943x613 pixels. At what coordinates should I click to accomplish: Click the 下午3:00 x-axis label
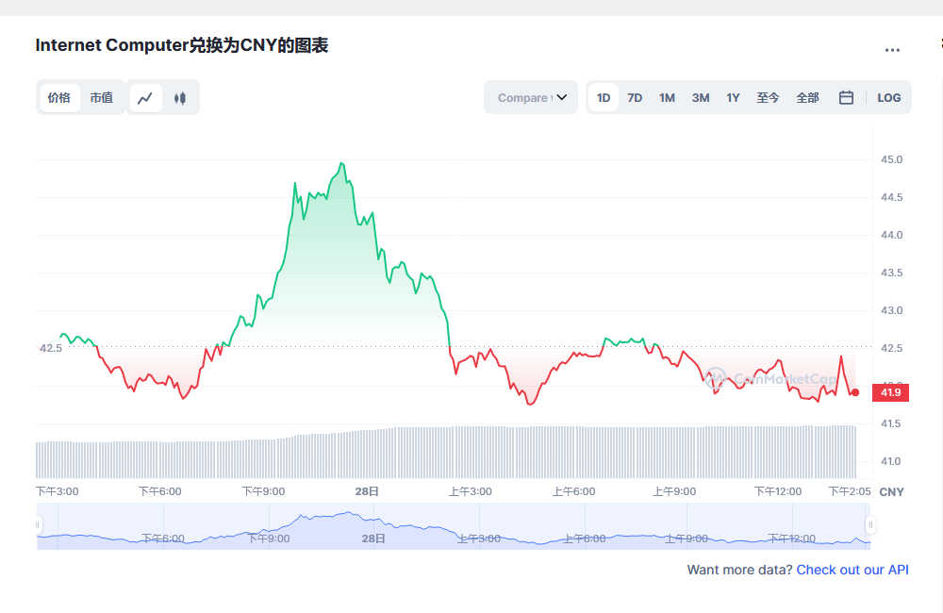point(58,491)
